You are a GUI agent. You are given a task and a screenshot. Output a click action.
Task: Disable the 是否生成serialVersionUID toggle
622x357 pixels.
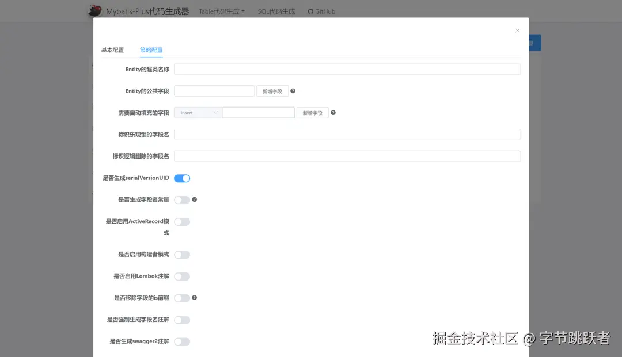point(182,178)
